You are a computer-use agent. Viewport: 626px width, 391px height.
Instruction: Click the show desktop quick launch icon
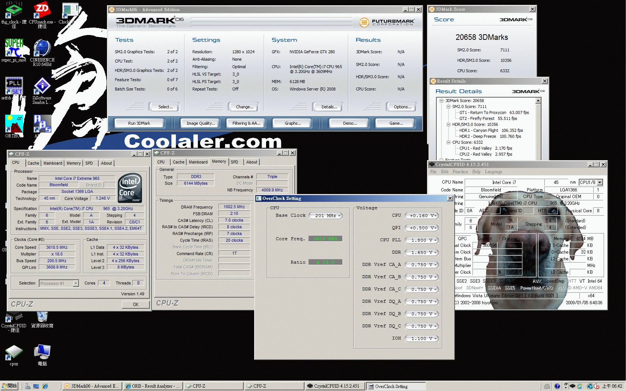tap(36, 386)
